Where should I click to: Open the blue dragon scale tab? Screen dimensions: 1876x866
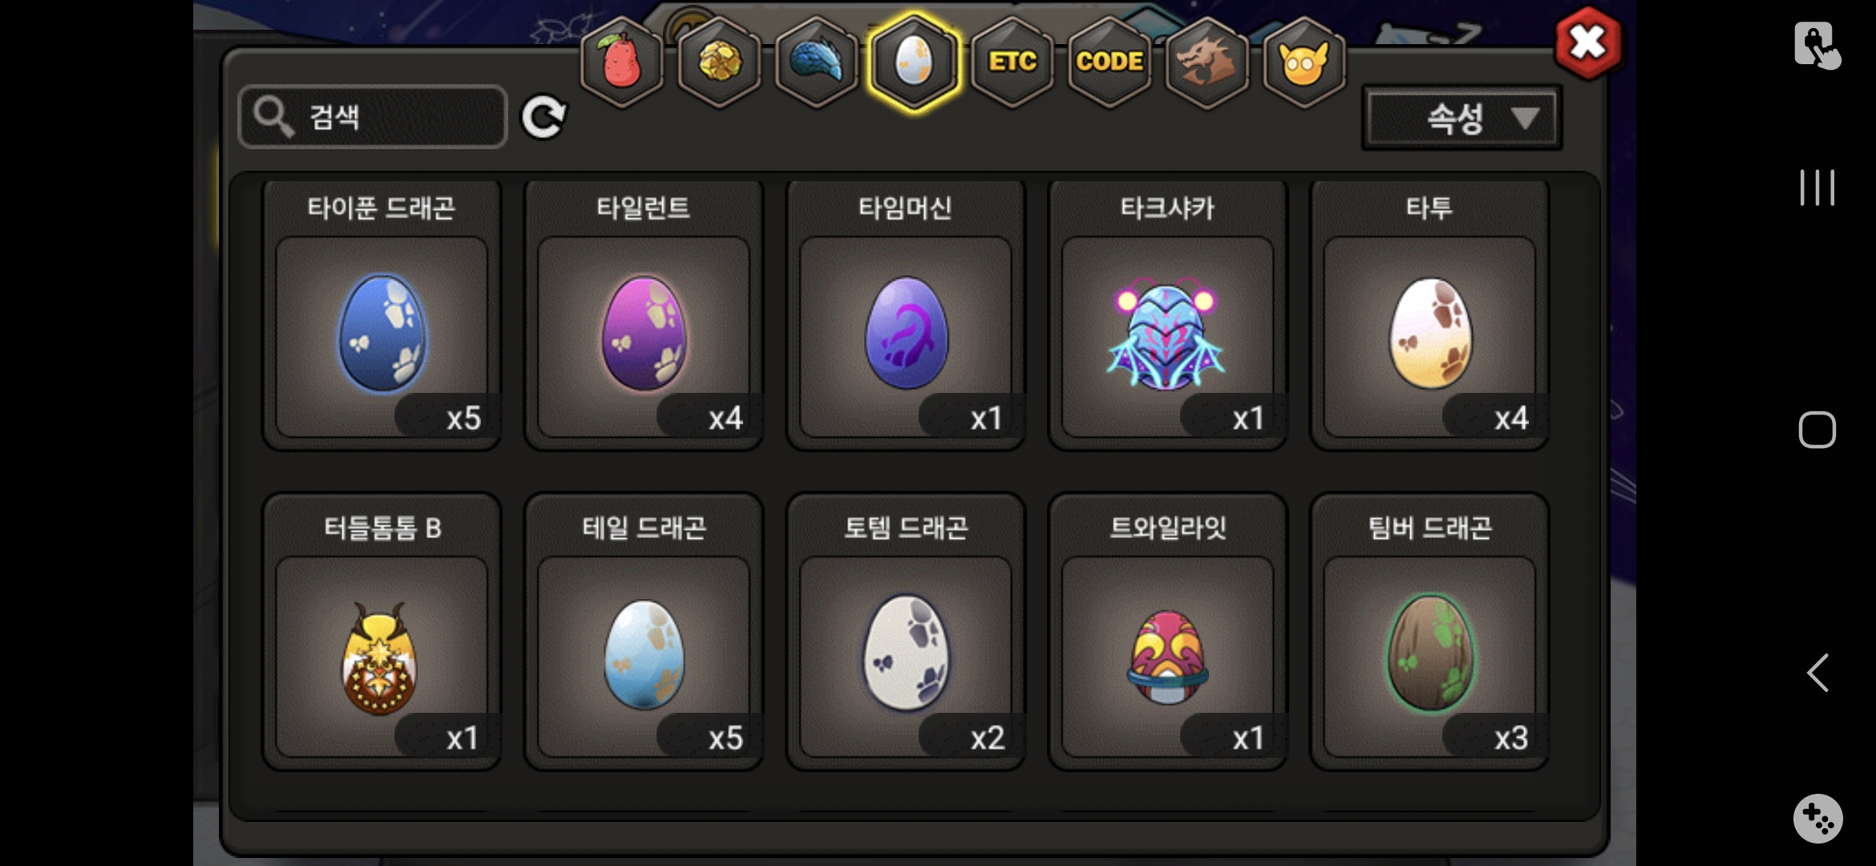[816, 61]
